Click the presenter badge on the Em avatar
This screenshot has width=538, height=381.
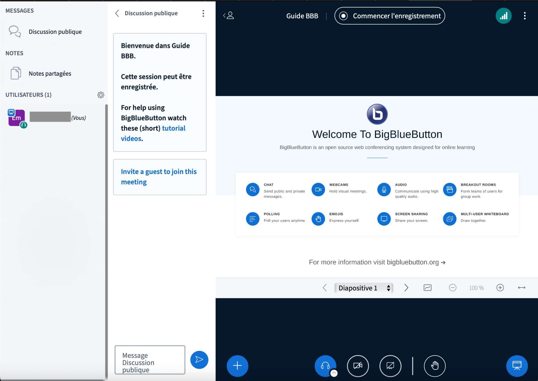click(11, 112)
